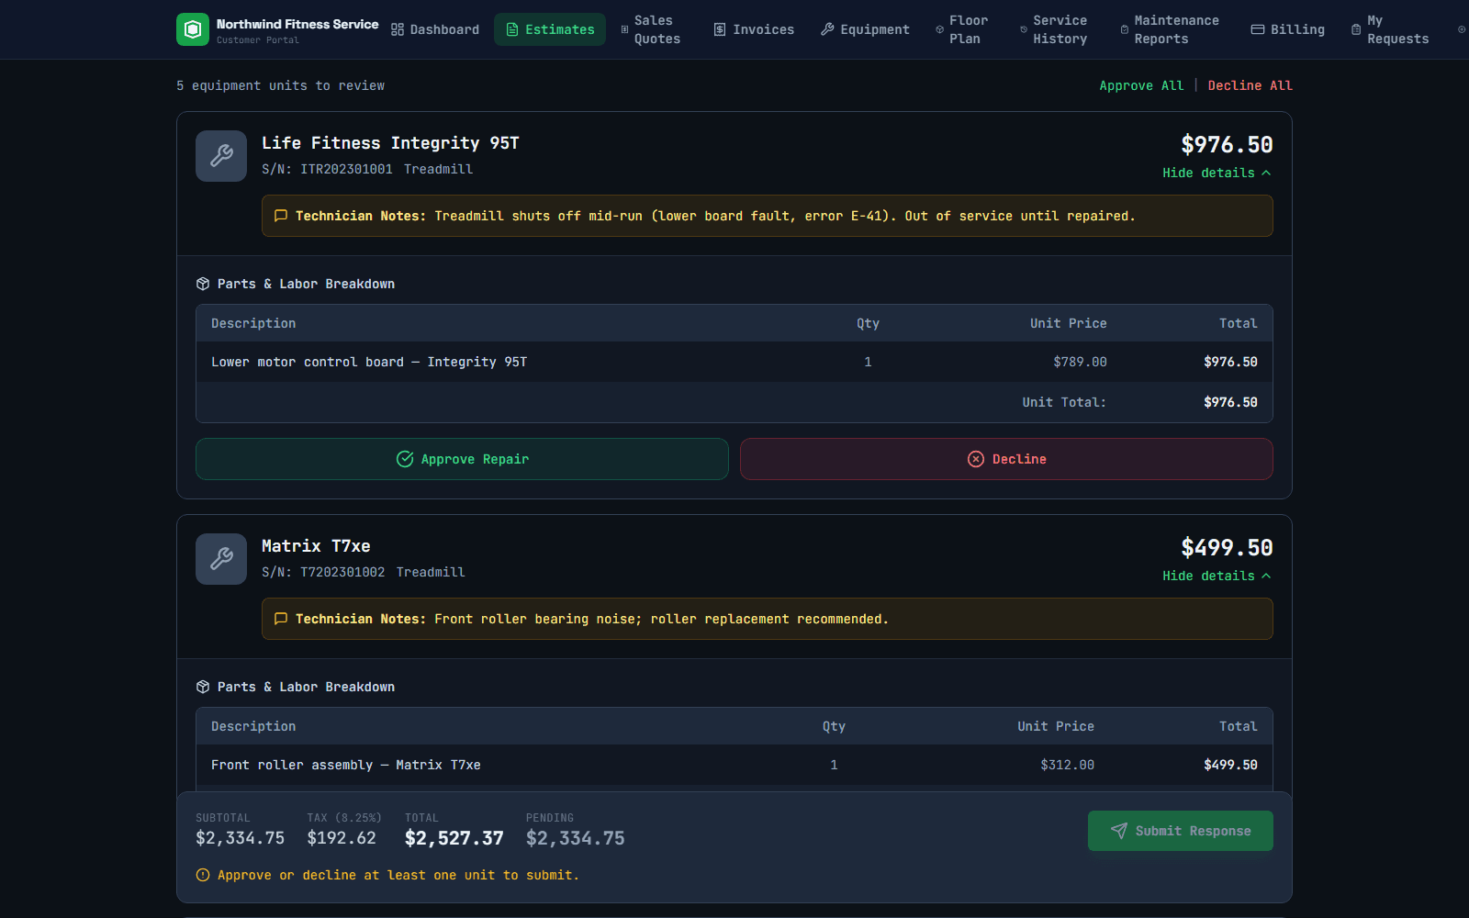This screenshot has width=1469, height=918.
Task: Click the My Requests clipboard icon
Action: click(1356, 29)
